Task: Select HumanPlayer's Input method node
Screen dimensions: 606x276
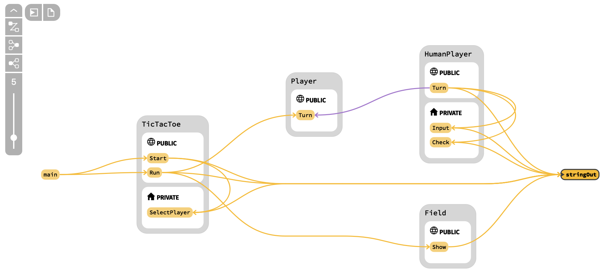Action: [440, 128]
